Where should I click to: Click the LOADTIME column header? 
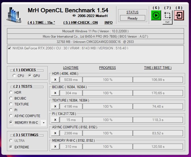[x=71, y=68]
